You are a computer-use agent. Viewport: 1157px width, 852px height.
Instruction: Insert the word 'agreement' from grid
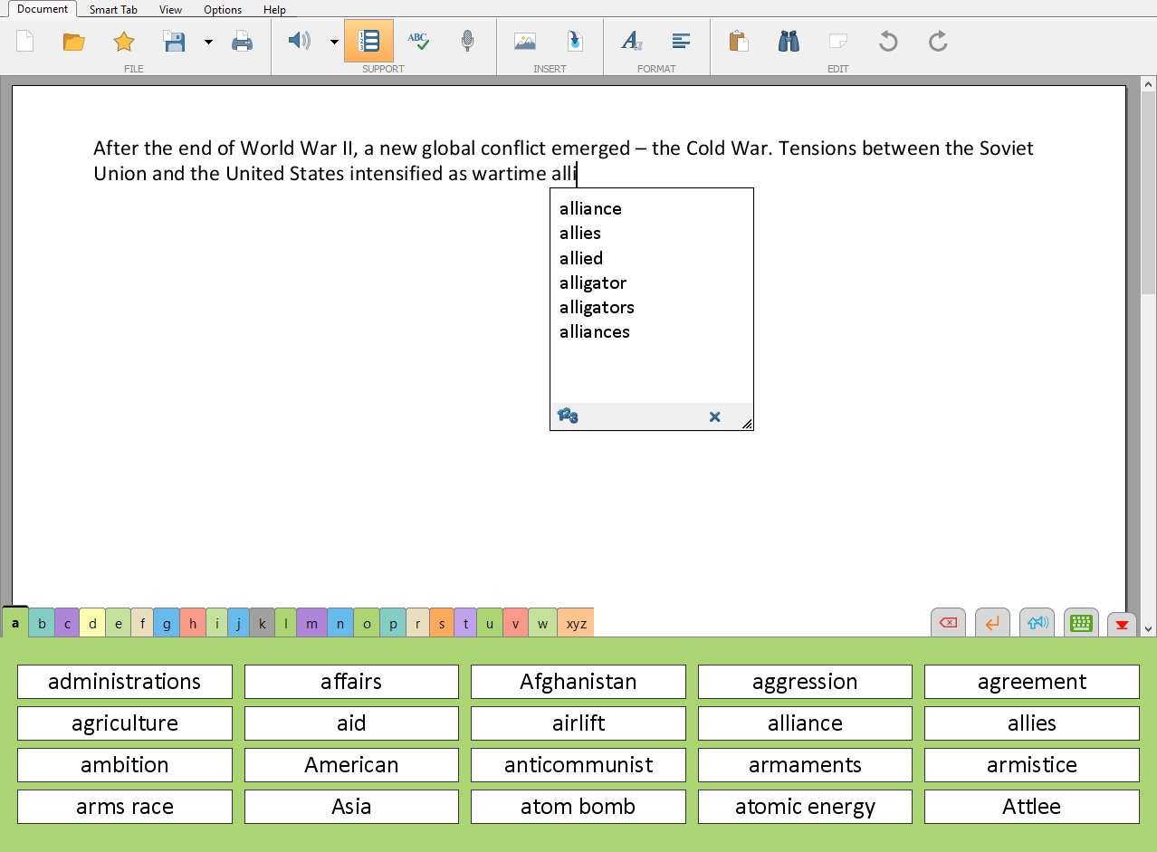(x=1032, y=682)
